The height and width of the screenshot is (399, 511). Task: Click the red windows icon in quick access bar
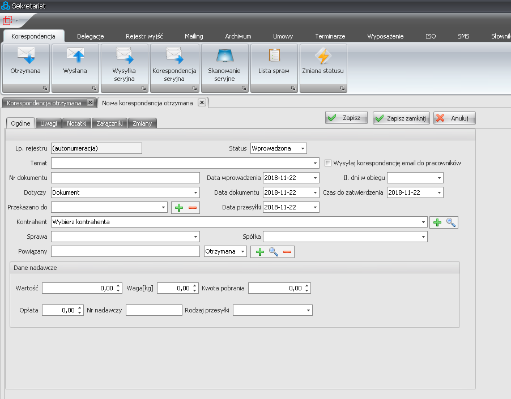[x=7, y=20]
